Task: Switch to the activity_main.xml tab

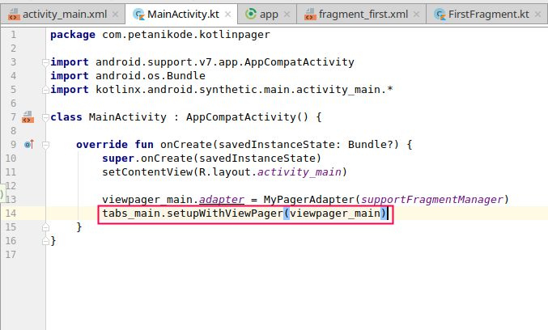Action: tap(58, 14)
